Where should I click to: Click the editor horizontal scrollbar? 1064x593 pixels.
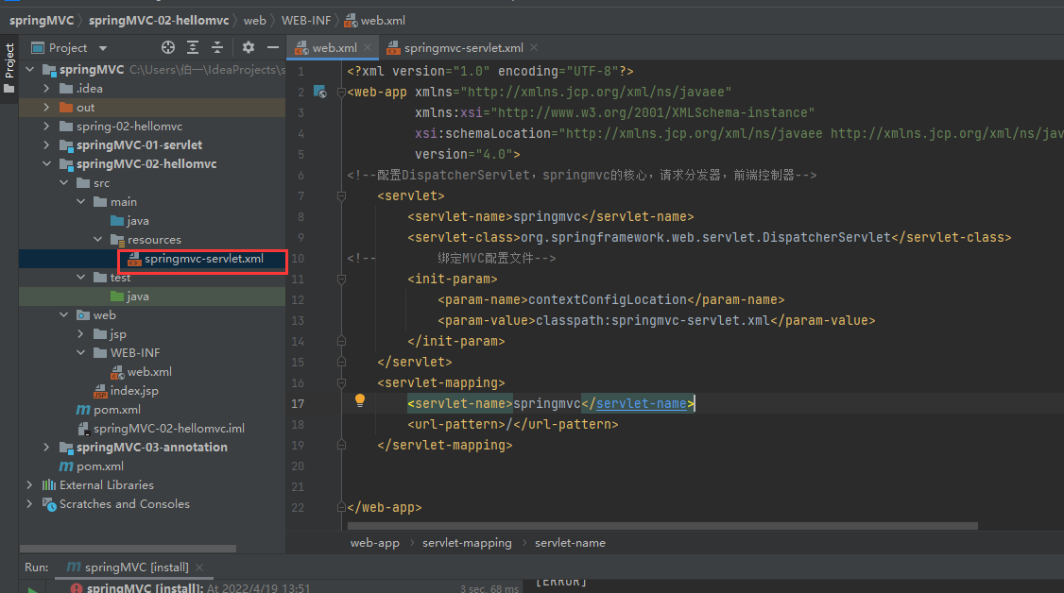[662, 526]
